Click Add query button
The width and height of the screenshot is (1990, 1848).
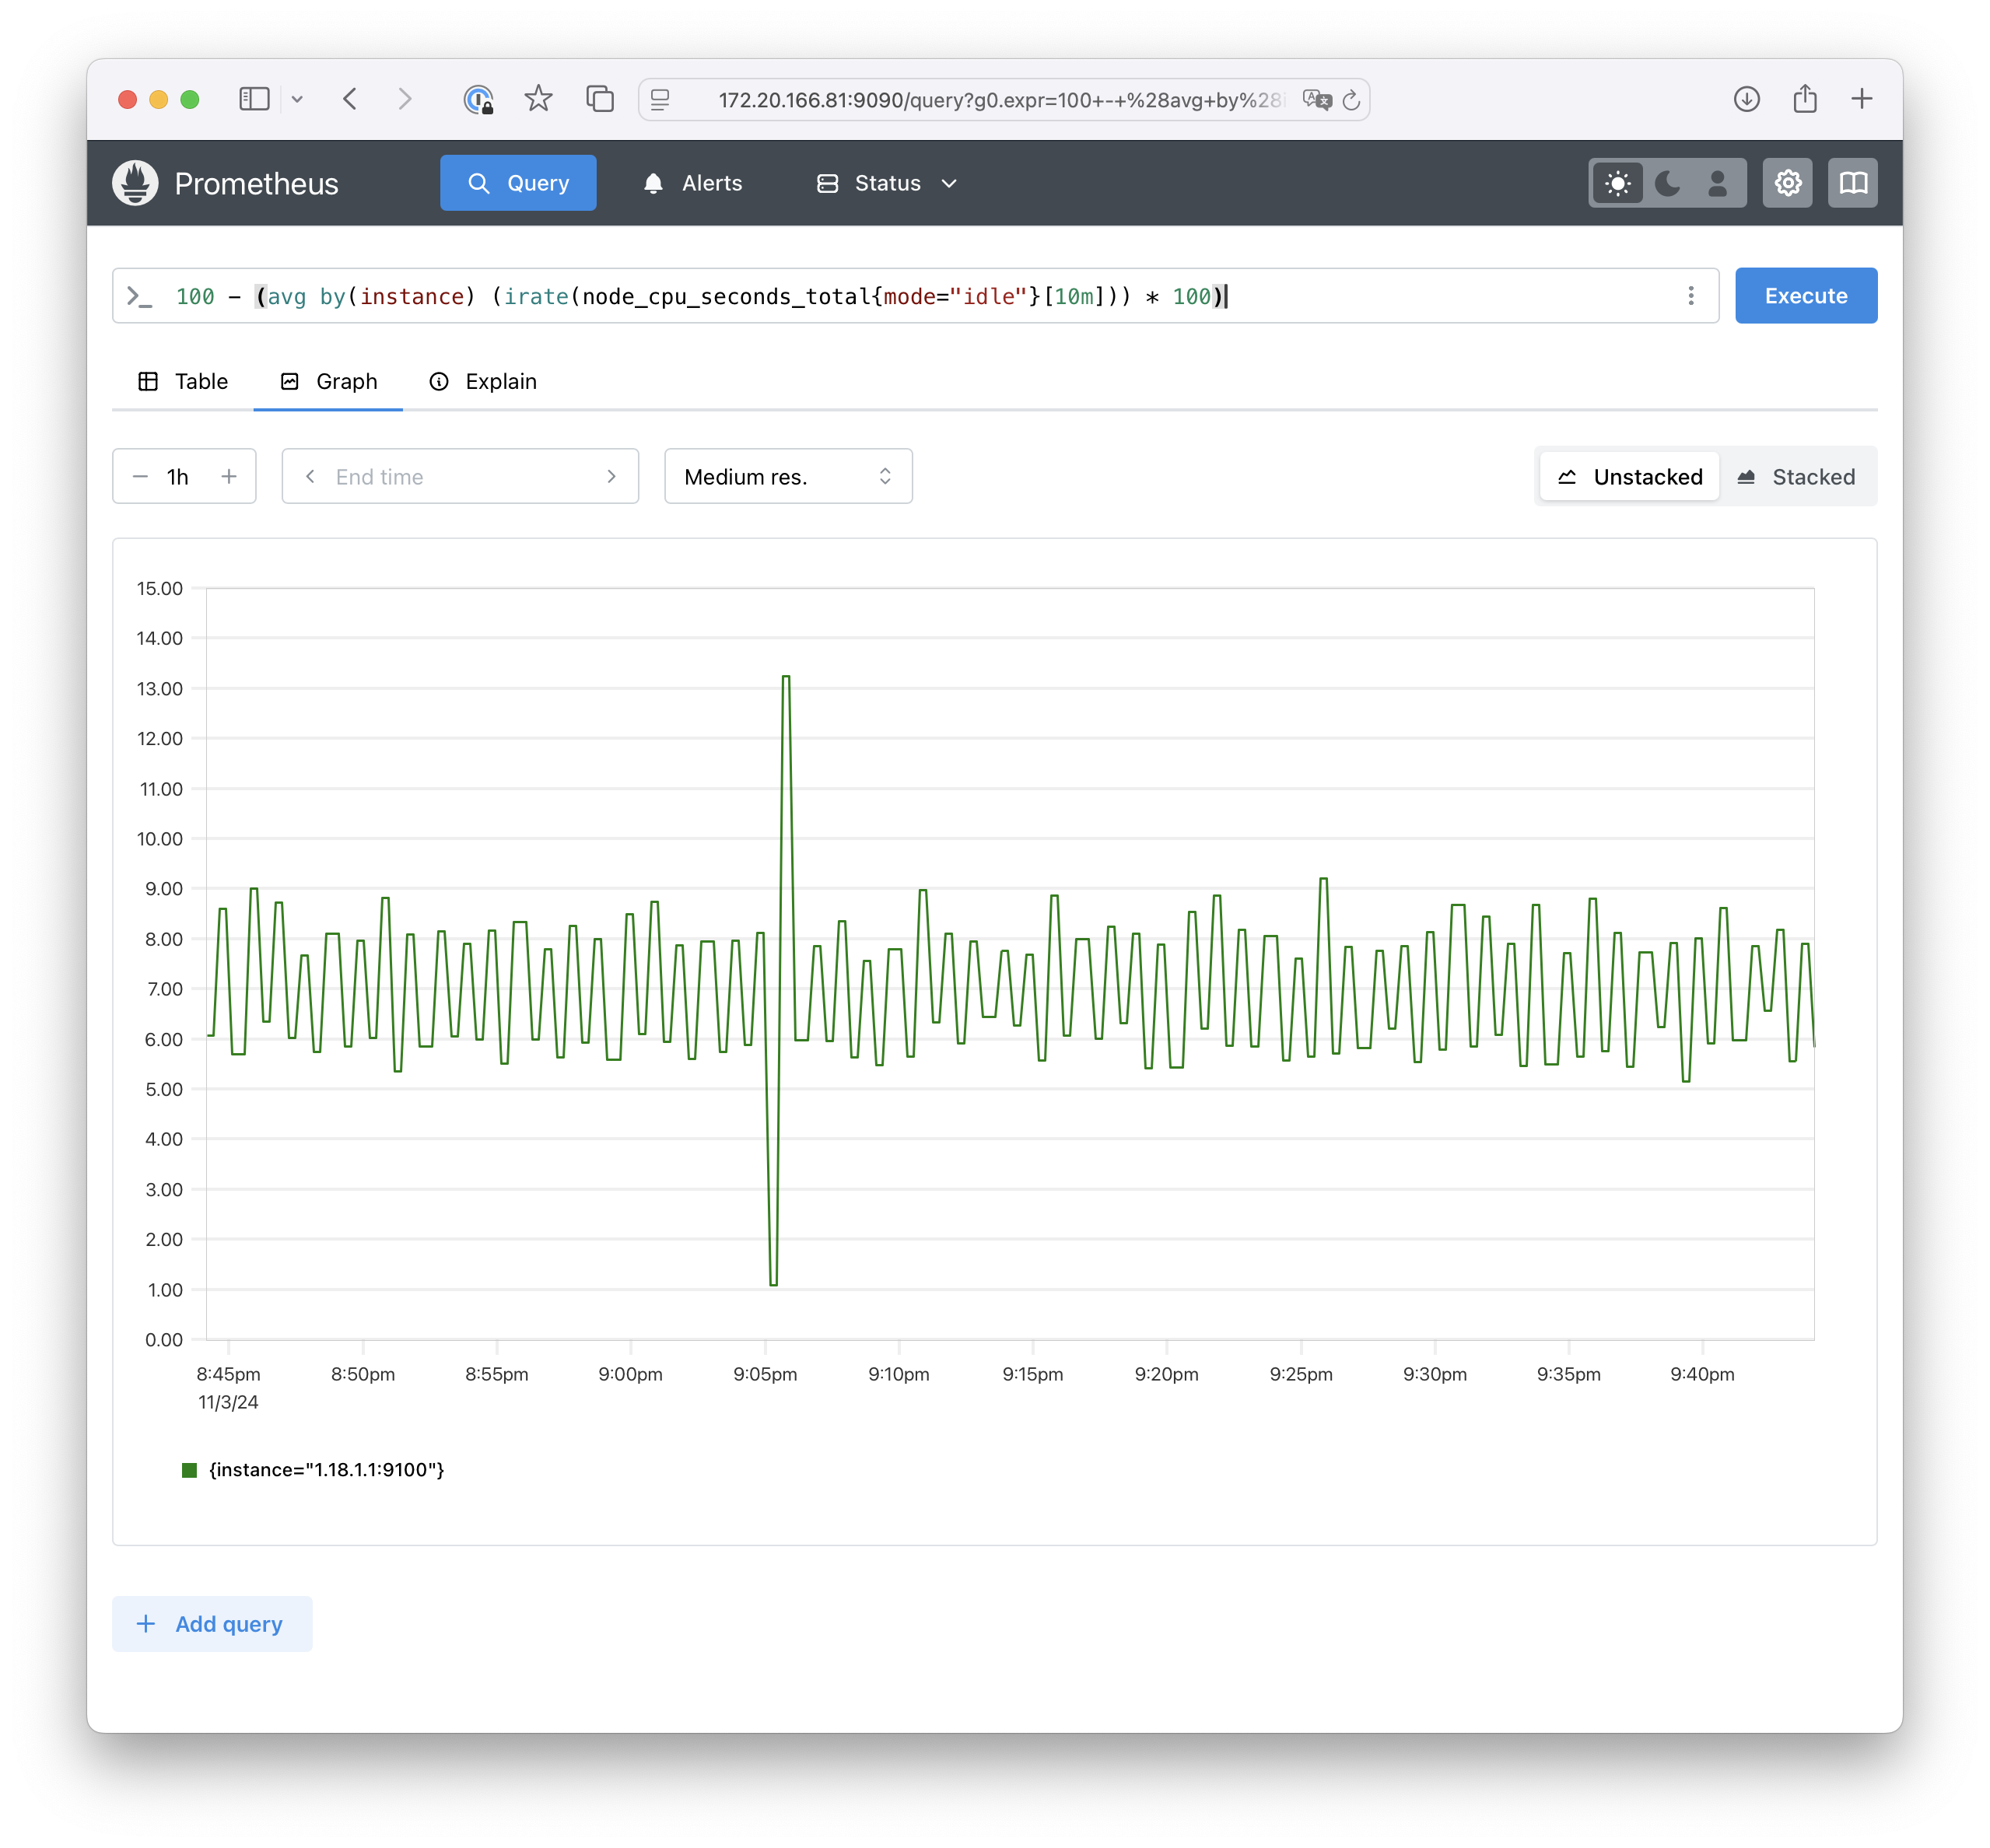coord(212,1624)
